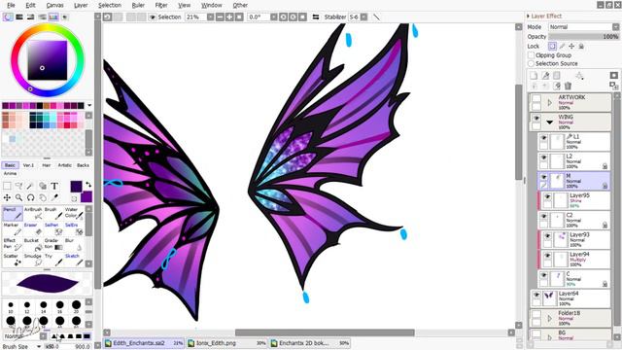
Task: Select the Effect Pen tool
Action: coord(13,244)
